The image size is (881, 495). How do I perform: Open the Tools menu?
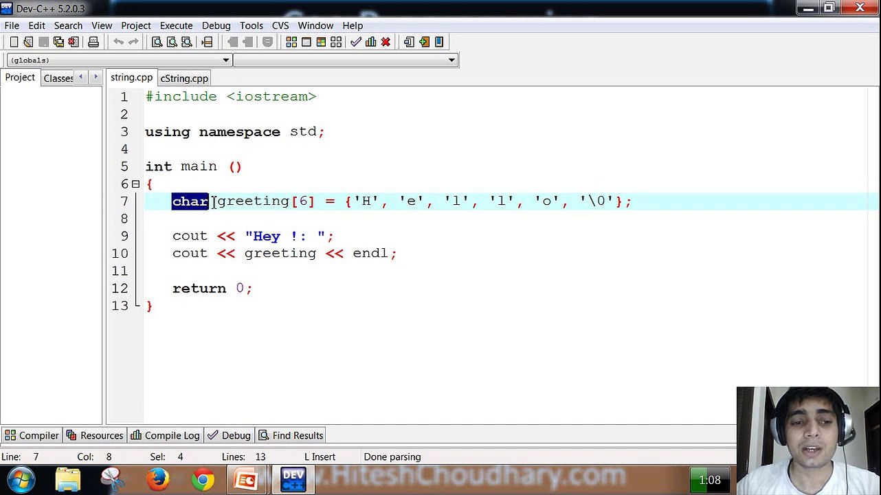pos(252,25)
